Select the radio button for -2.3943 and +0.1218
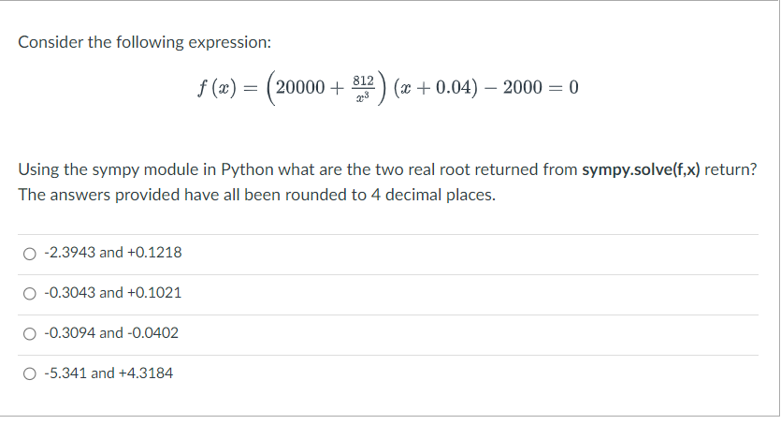This screenshot has width=781, height=439. (x=29, y=254)
